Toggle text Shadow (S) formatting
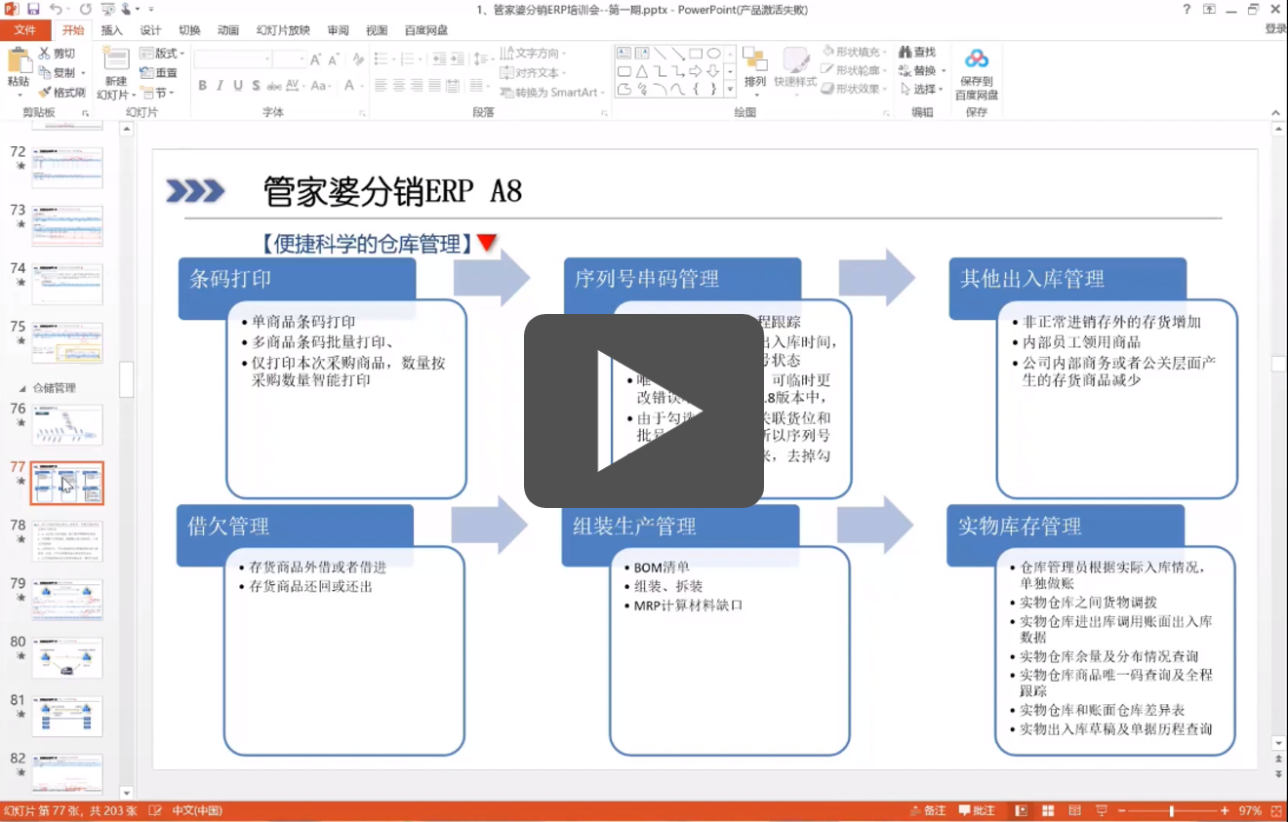The image size is (1288, 822). [256, 86]
